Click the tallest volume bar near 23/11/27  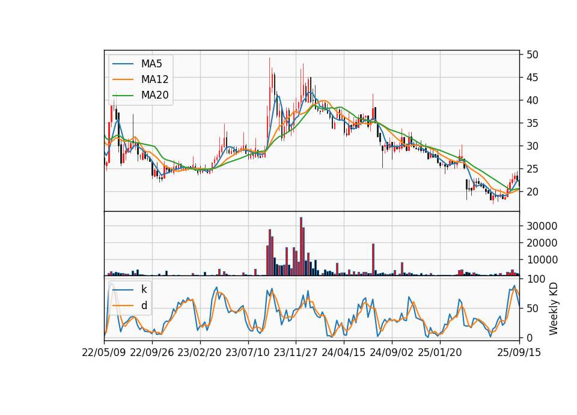tap(301, 247)
